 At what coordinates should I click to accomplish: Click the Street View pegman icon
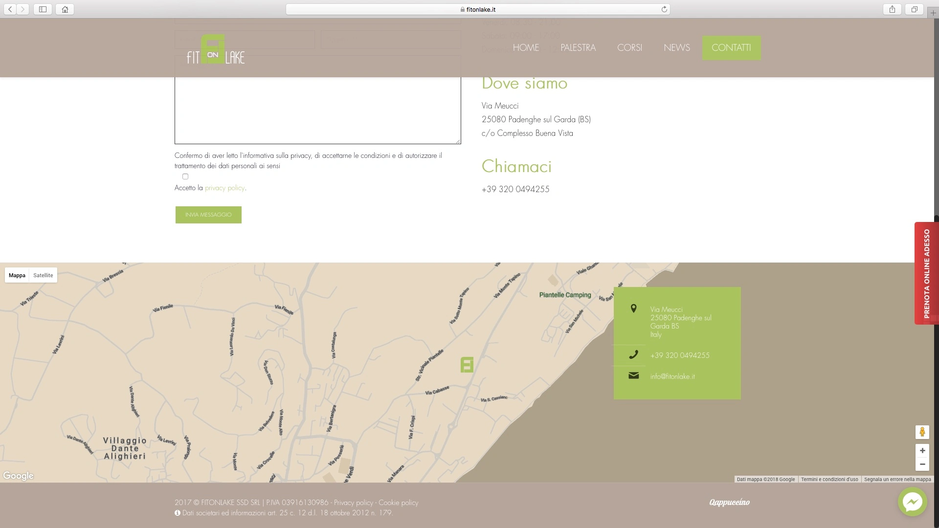pyautogui.click(x=922, y=432)
